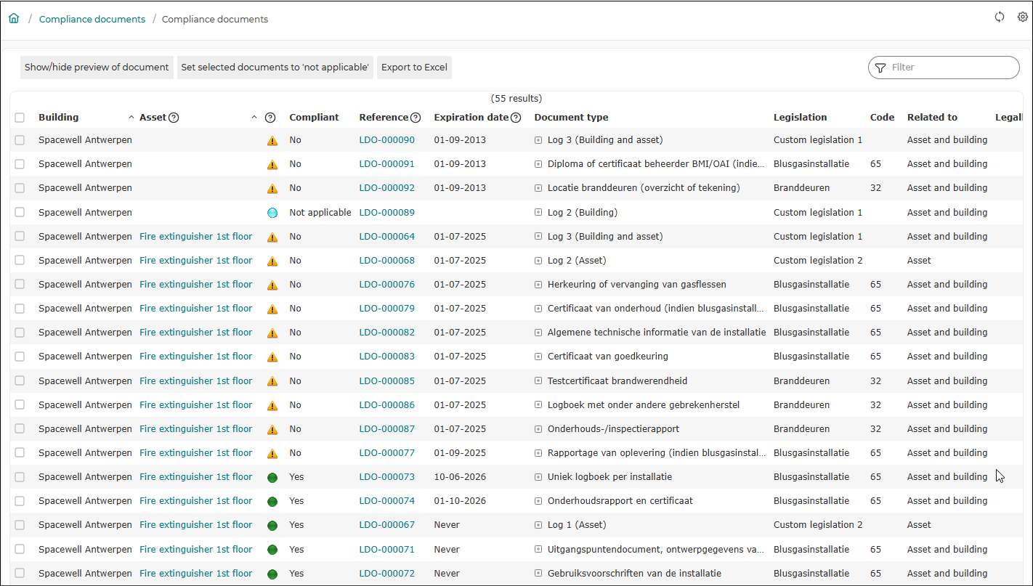Click the refresh icon at top right
The image size is (1033, 586).
1000,17
